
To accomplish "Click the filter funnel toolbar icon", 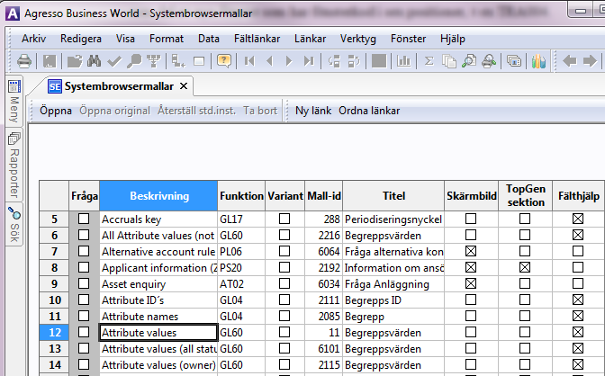I will [x=154, y=61].
